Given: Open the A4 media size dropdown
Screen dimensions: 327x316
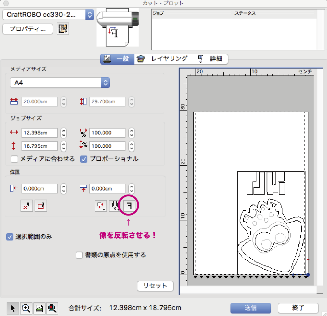Looking at the screenshot, I should (x=60, y=83).
